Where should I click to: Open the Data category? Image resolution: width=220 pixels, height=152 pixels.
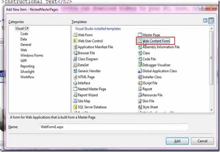24,39
